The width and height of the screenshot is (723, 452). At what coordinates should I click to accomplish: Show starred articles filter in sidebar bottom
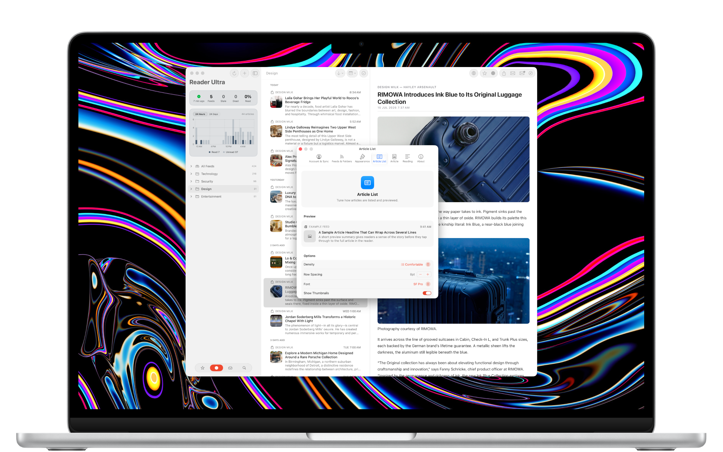[x=203, y=368]
